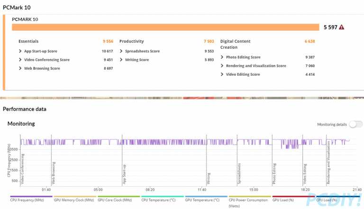Image resolution: width=364 pixels, height=209 pixels.
Task: Click the App Start-up chart marker
Action: [x=124, y=174]
